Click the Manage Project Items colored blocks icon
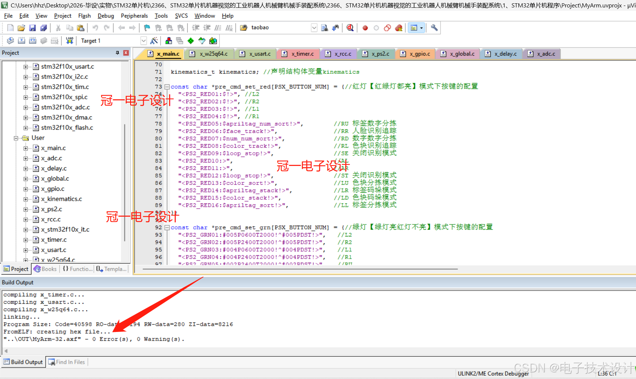This screenshot has width=636, height=379. [x=169, y=41]
